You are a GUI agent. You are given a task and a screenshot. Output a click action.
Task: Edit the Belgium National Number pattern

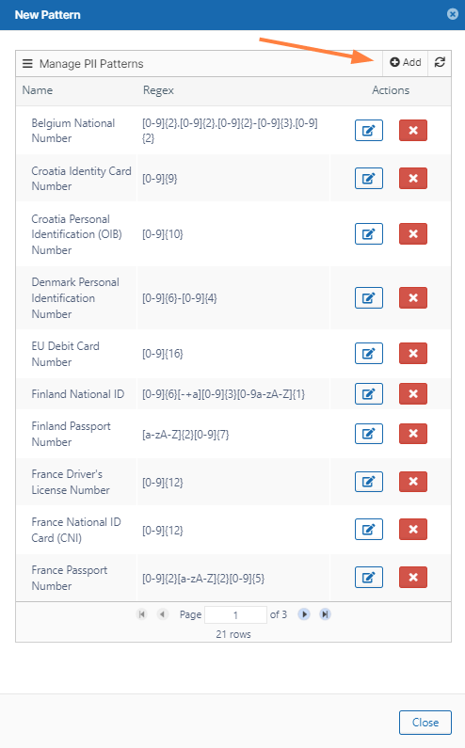[369, 130]
